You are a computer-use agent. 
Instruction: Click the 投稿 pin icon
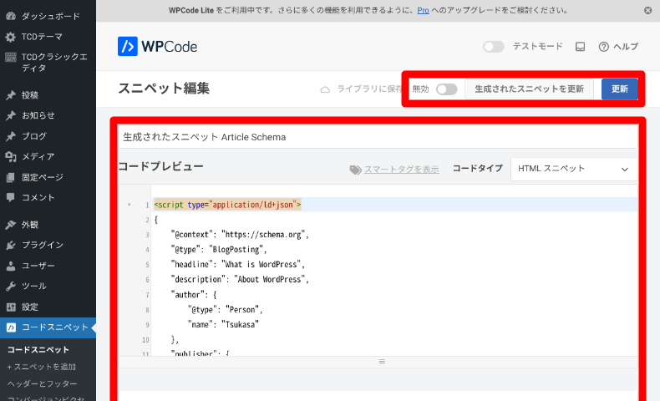coord(11,95)
